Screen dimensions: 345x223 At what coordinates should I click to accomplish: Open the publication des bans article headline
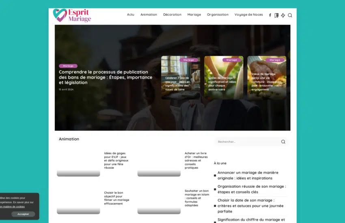pyautogui.click(x=106, y=77)
